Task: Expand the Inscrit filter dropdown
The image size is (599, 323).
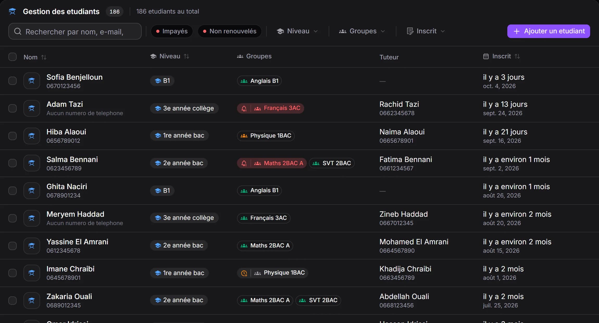Action: click(x=426, y=31)
